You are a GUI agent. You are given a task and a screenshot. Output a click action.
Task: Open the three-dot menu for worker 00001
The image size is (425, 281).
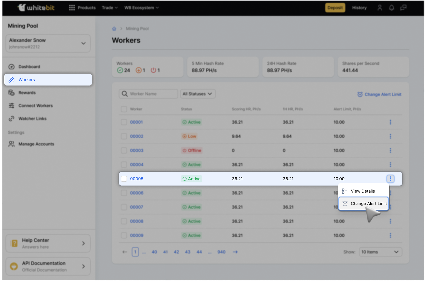[x=390, y=122]
